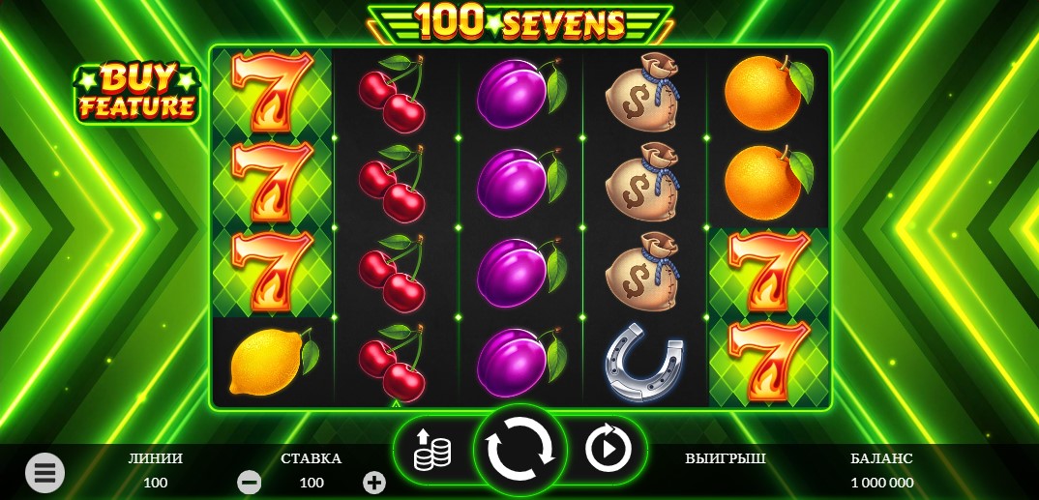Increase the bet with plus button
This screenshot has width=1039, height=500.
click(x=374, y=483)
